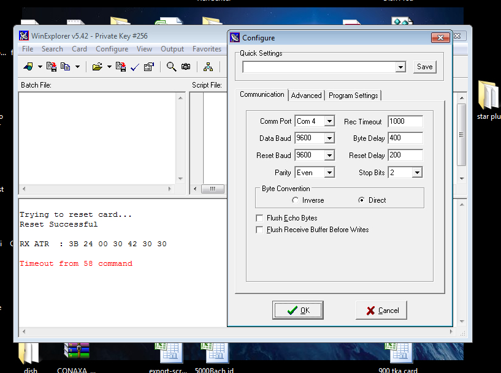
Task: Click the network tree diagram icon
Action: [208, 67]
